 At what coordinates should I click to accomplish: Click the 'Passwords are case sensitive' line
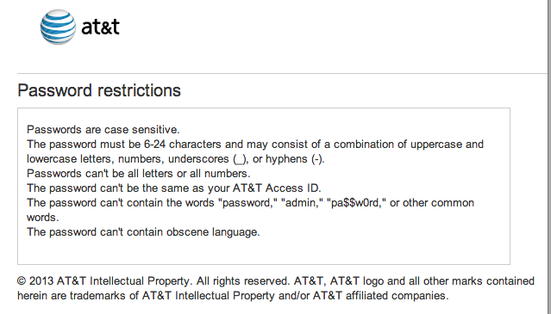coord(103,130)
